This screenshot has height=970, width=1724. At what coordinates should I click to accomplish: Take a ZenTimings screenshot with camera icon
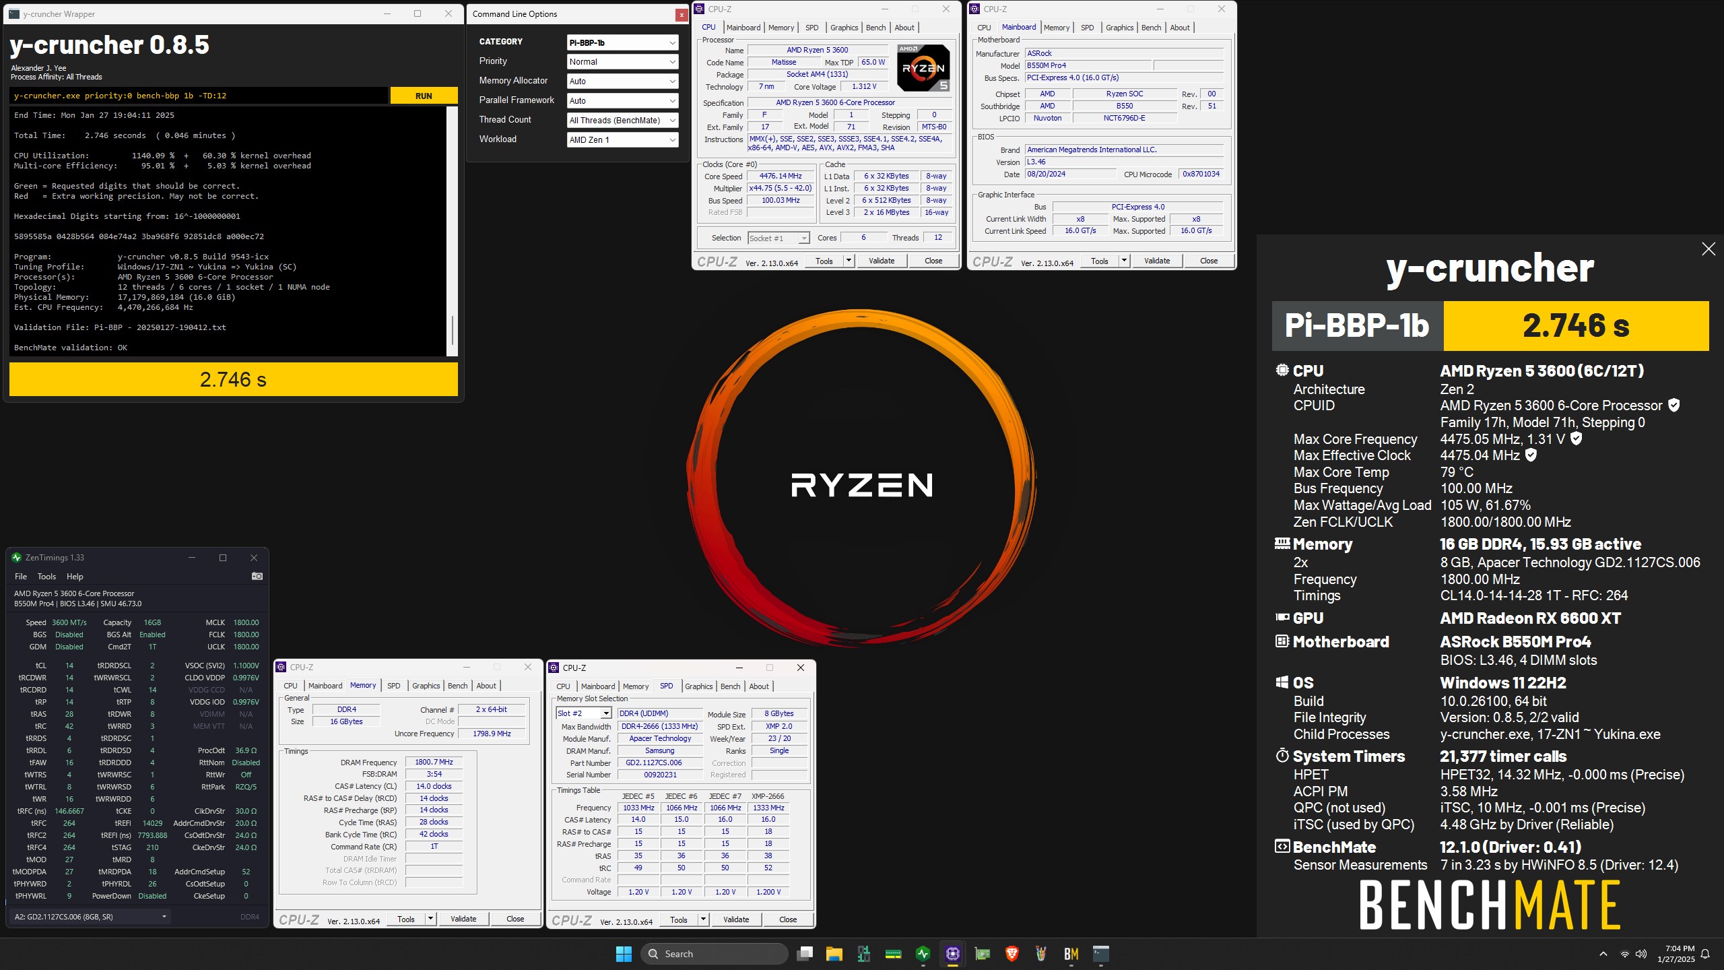click(x=257, y=576)
